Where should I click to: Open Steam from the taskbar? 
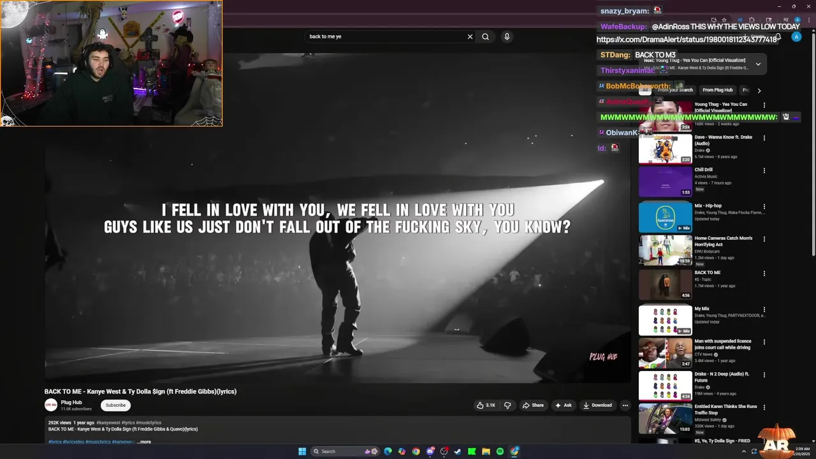[458, 451]
